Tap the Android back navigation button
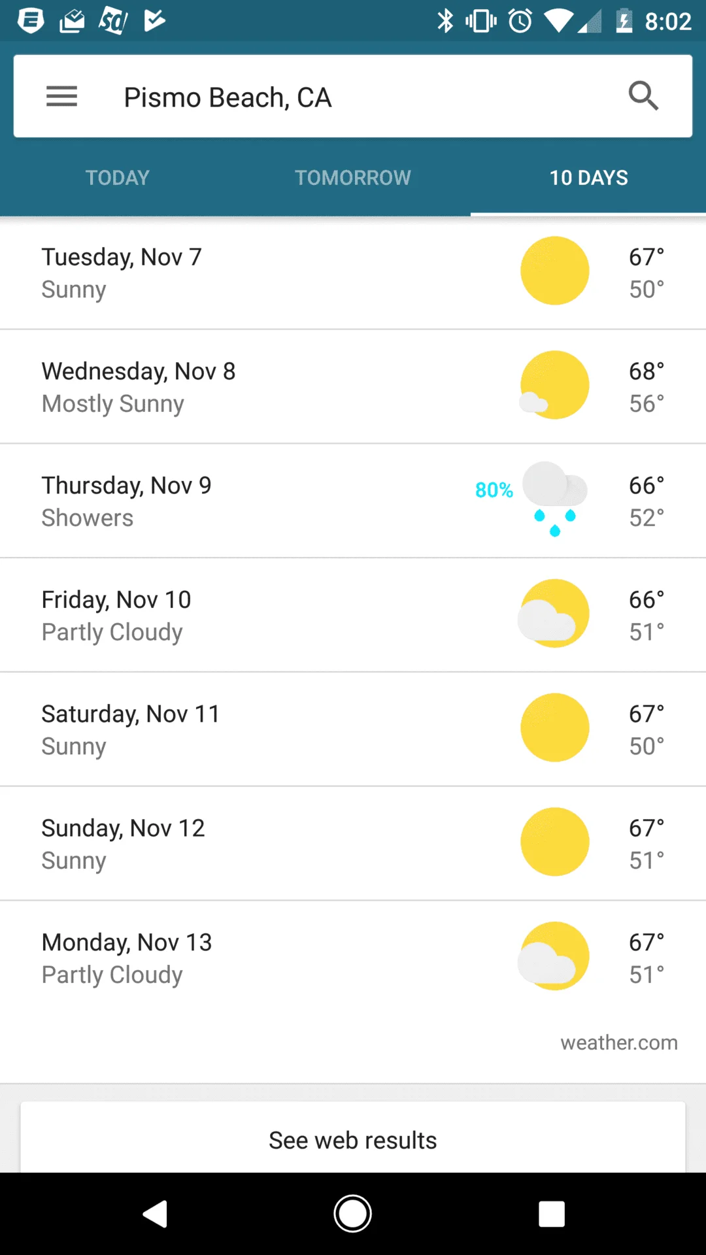 pos(156,1214)
